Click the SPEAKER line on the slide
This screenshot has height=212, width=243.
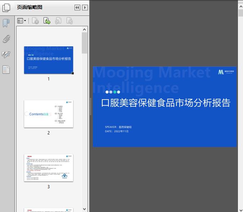pos(118,127)
